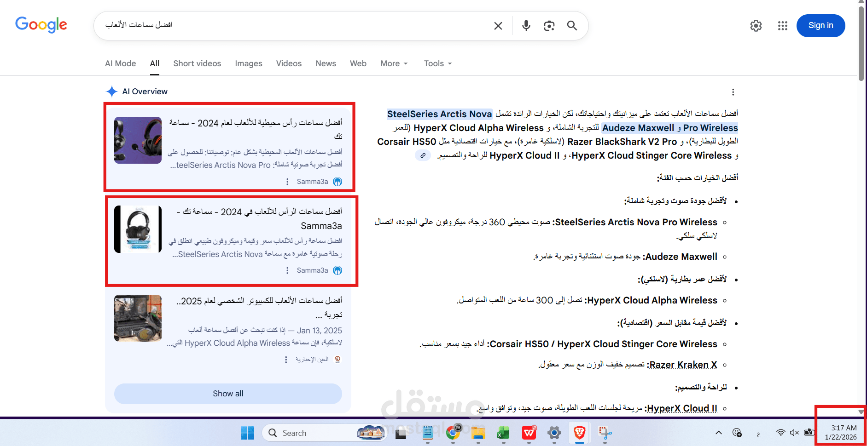Open the Windows Start menu

point(247,433)
